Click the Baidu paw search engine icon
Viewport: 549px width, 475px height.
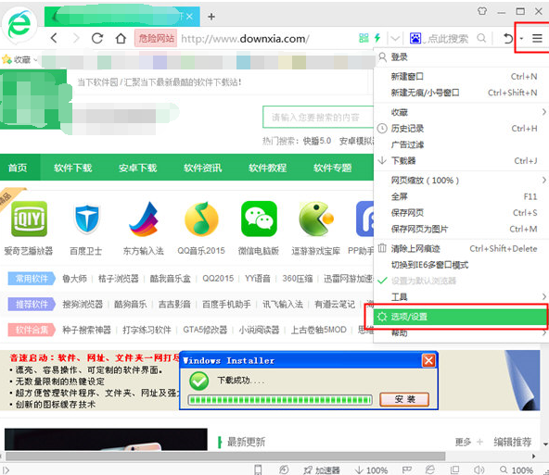point(415,38)
